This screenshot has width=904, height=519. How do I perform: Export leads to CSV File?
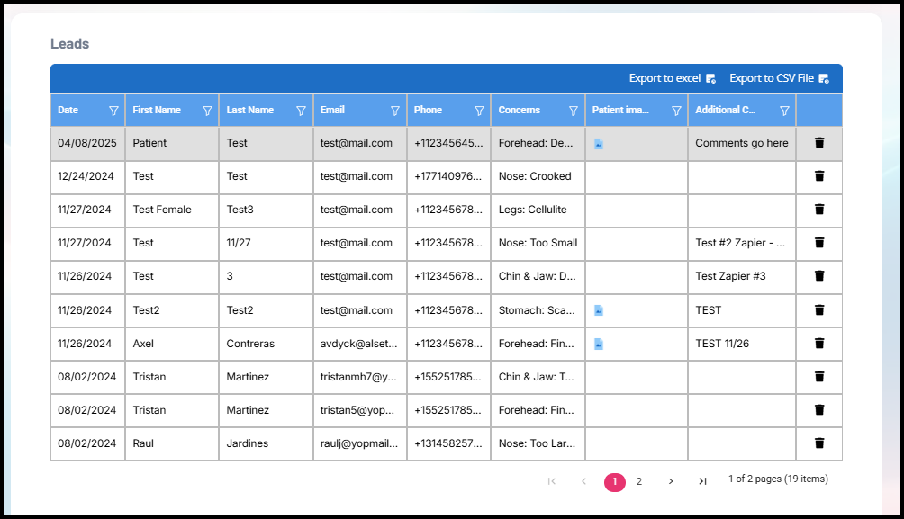[x=780, y=78]
